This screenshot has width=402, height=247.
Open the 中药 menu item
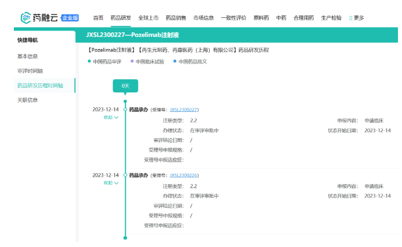click(x=281, y=18)
